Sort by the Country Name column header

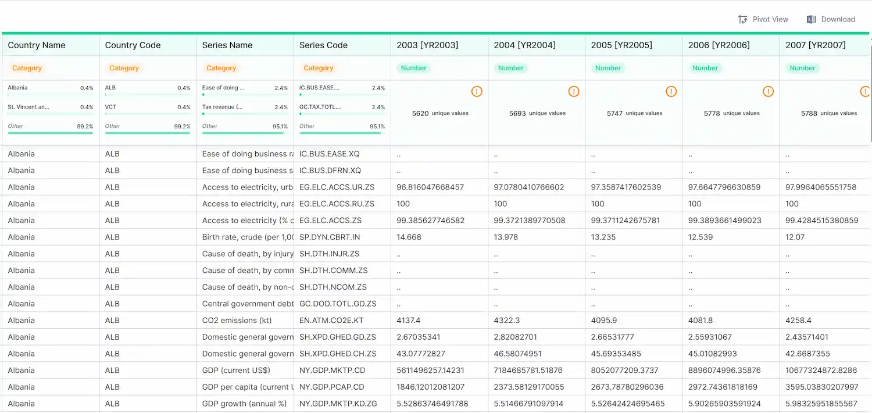click(36, 45)
